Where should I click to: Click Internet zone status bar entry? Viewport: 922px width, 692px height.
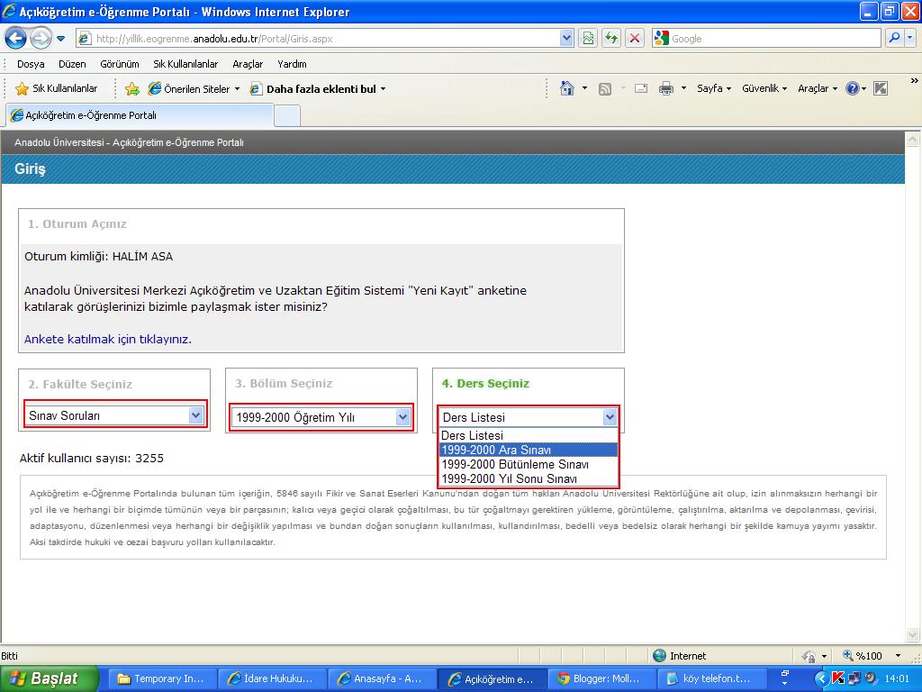[679, 656]
